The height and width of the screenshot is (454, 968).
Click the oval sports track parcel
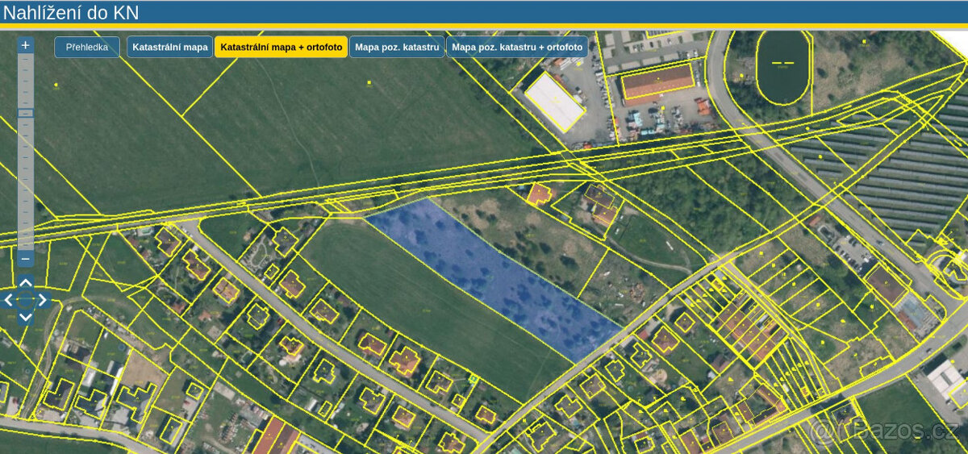[x=782, y=65]
